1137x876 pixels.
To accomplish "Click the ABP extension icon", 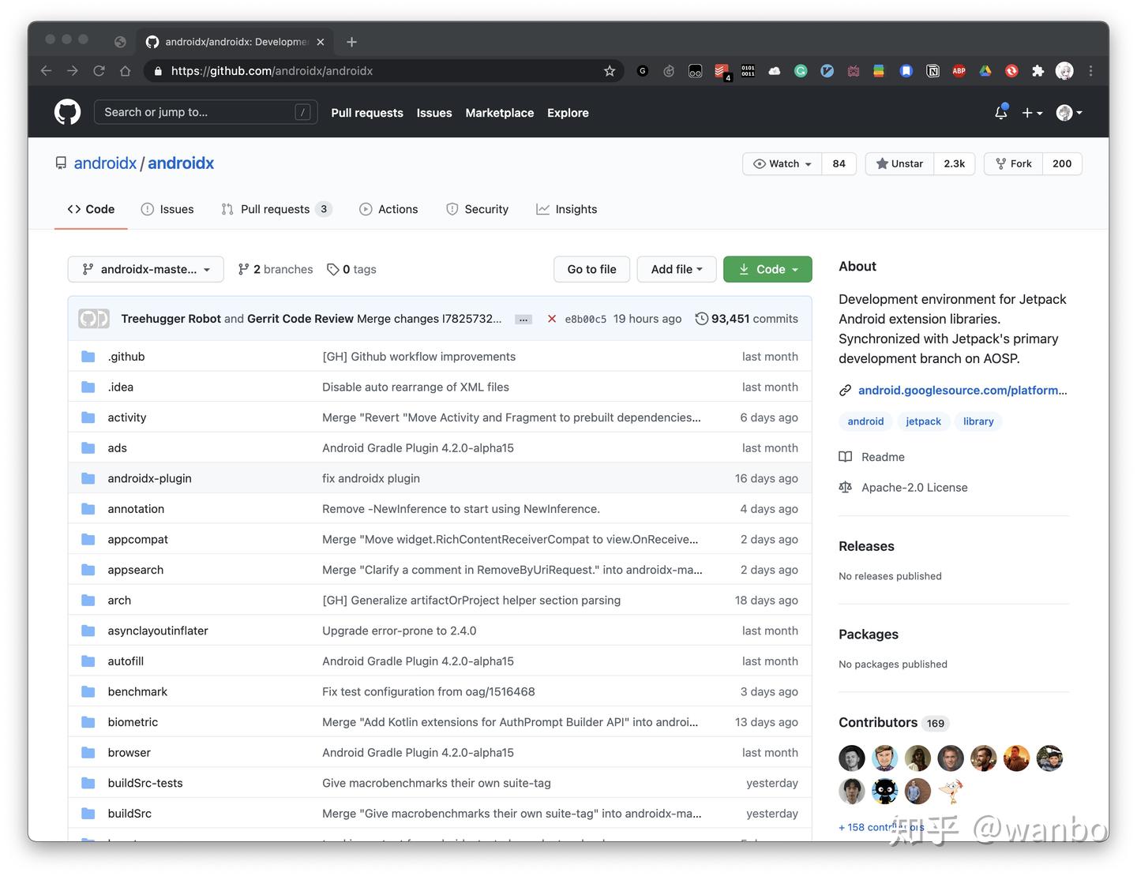I will [x=959, y=71].
